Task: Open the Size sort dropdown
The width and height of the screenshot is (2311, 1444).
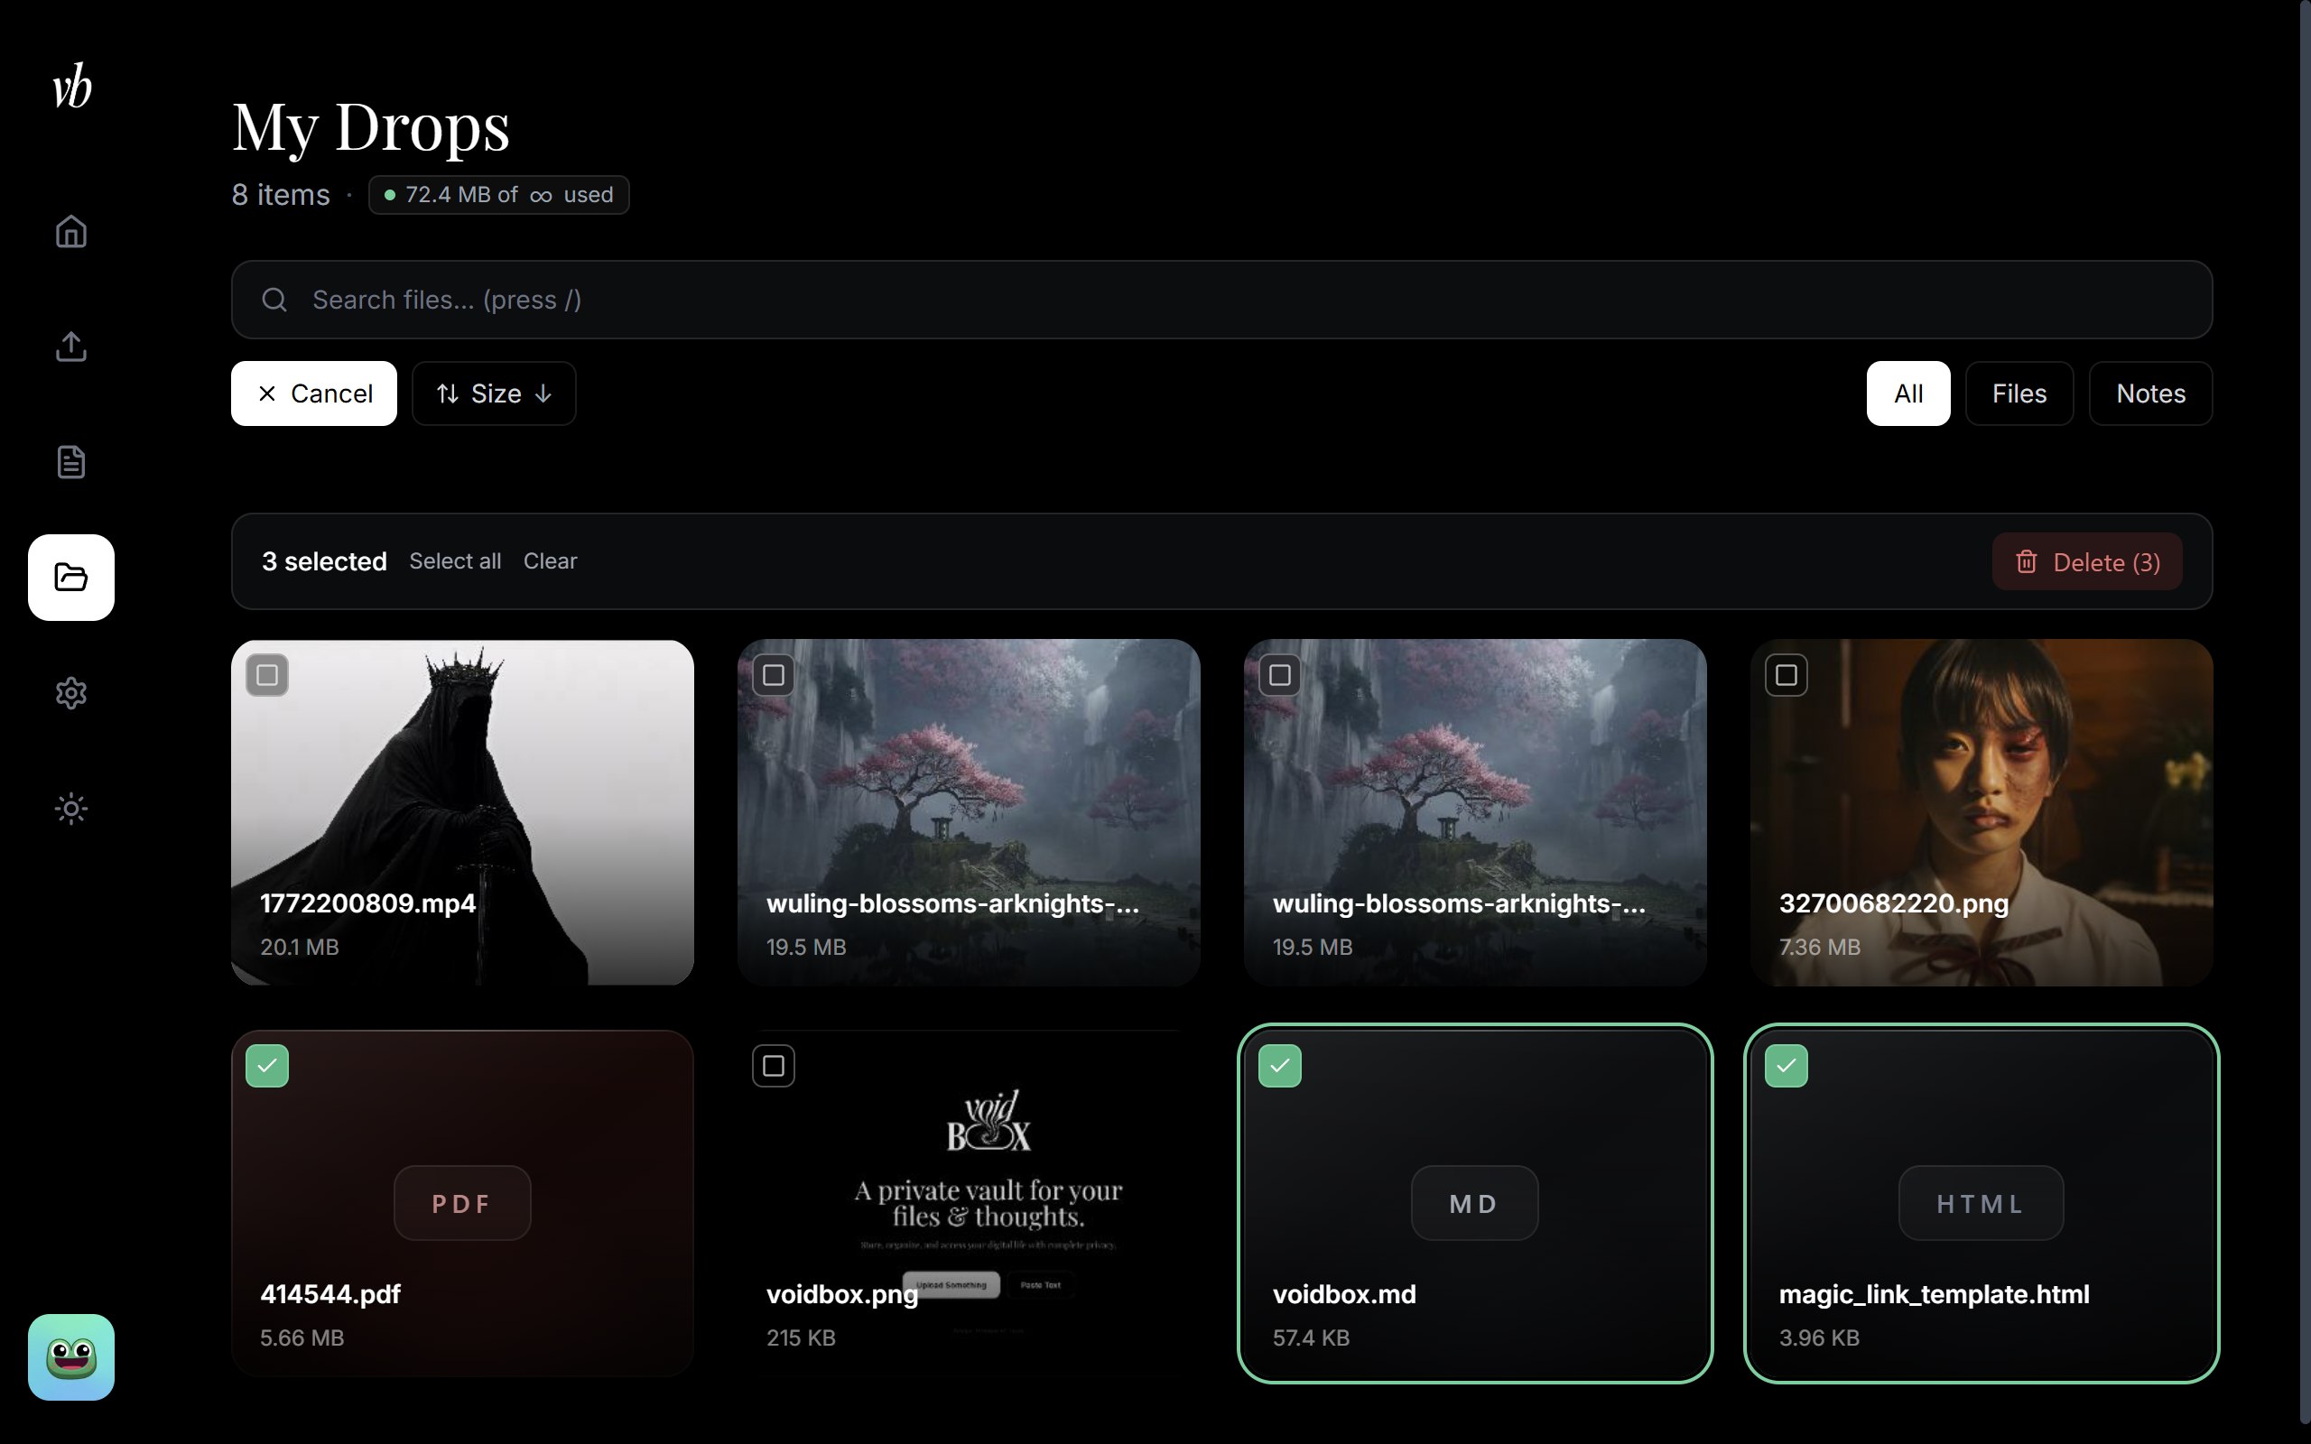Action: point(494,393)
